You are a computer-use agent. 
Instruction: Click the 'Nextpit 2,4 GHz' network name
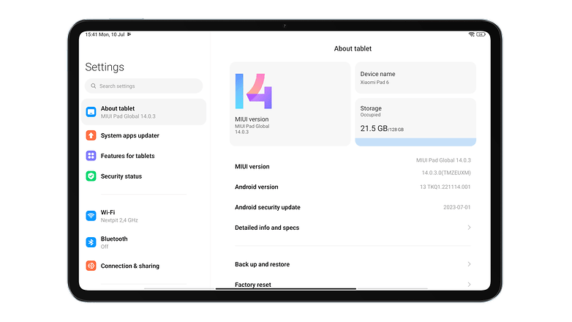point(119,220)
